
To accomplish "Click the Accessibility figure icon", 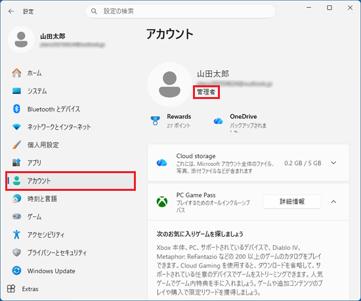I will (16, 234).
